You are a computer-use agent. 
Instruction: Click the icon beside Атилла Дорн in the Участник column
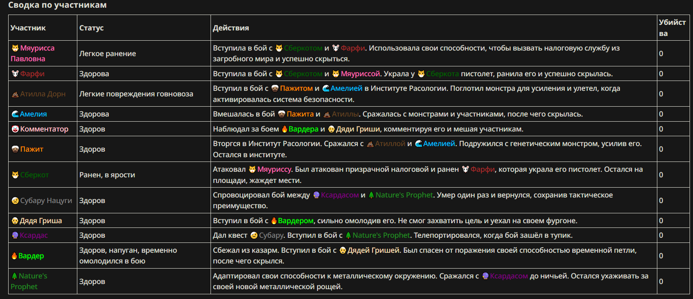click(15, 94)
